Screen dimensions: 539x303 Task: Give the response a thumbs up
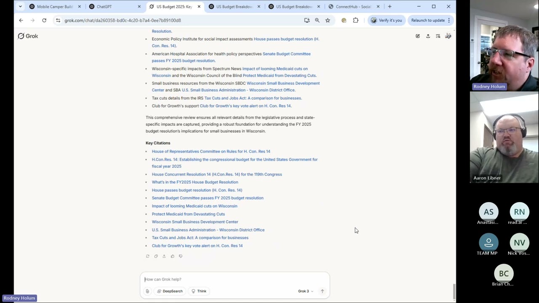172,256
